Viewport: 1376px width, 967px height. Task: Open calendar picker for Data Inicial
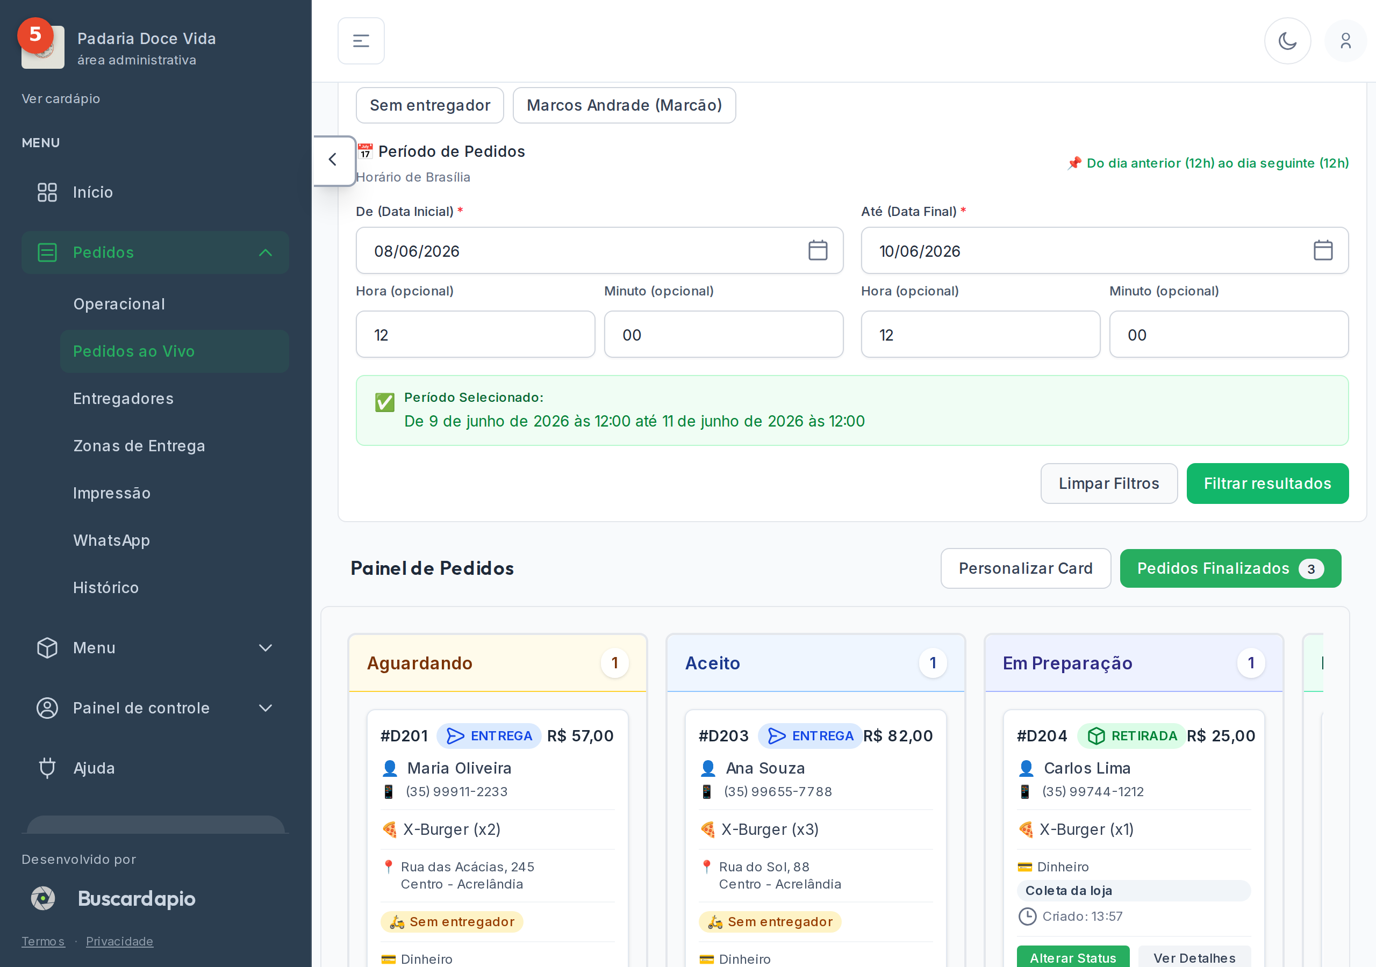pos(818,250)
